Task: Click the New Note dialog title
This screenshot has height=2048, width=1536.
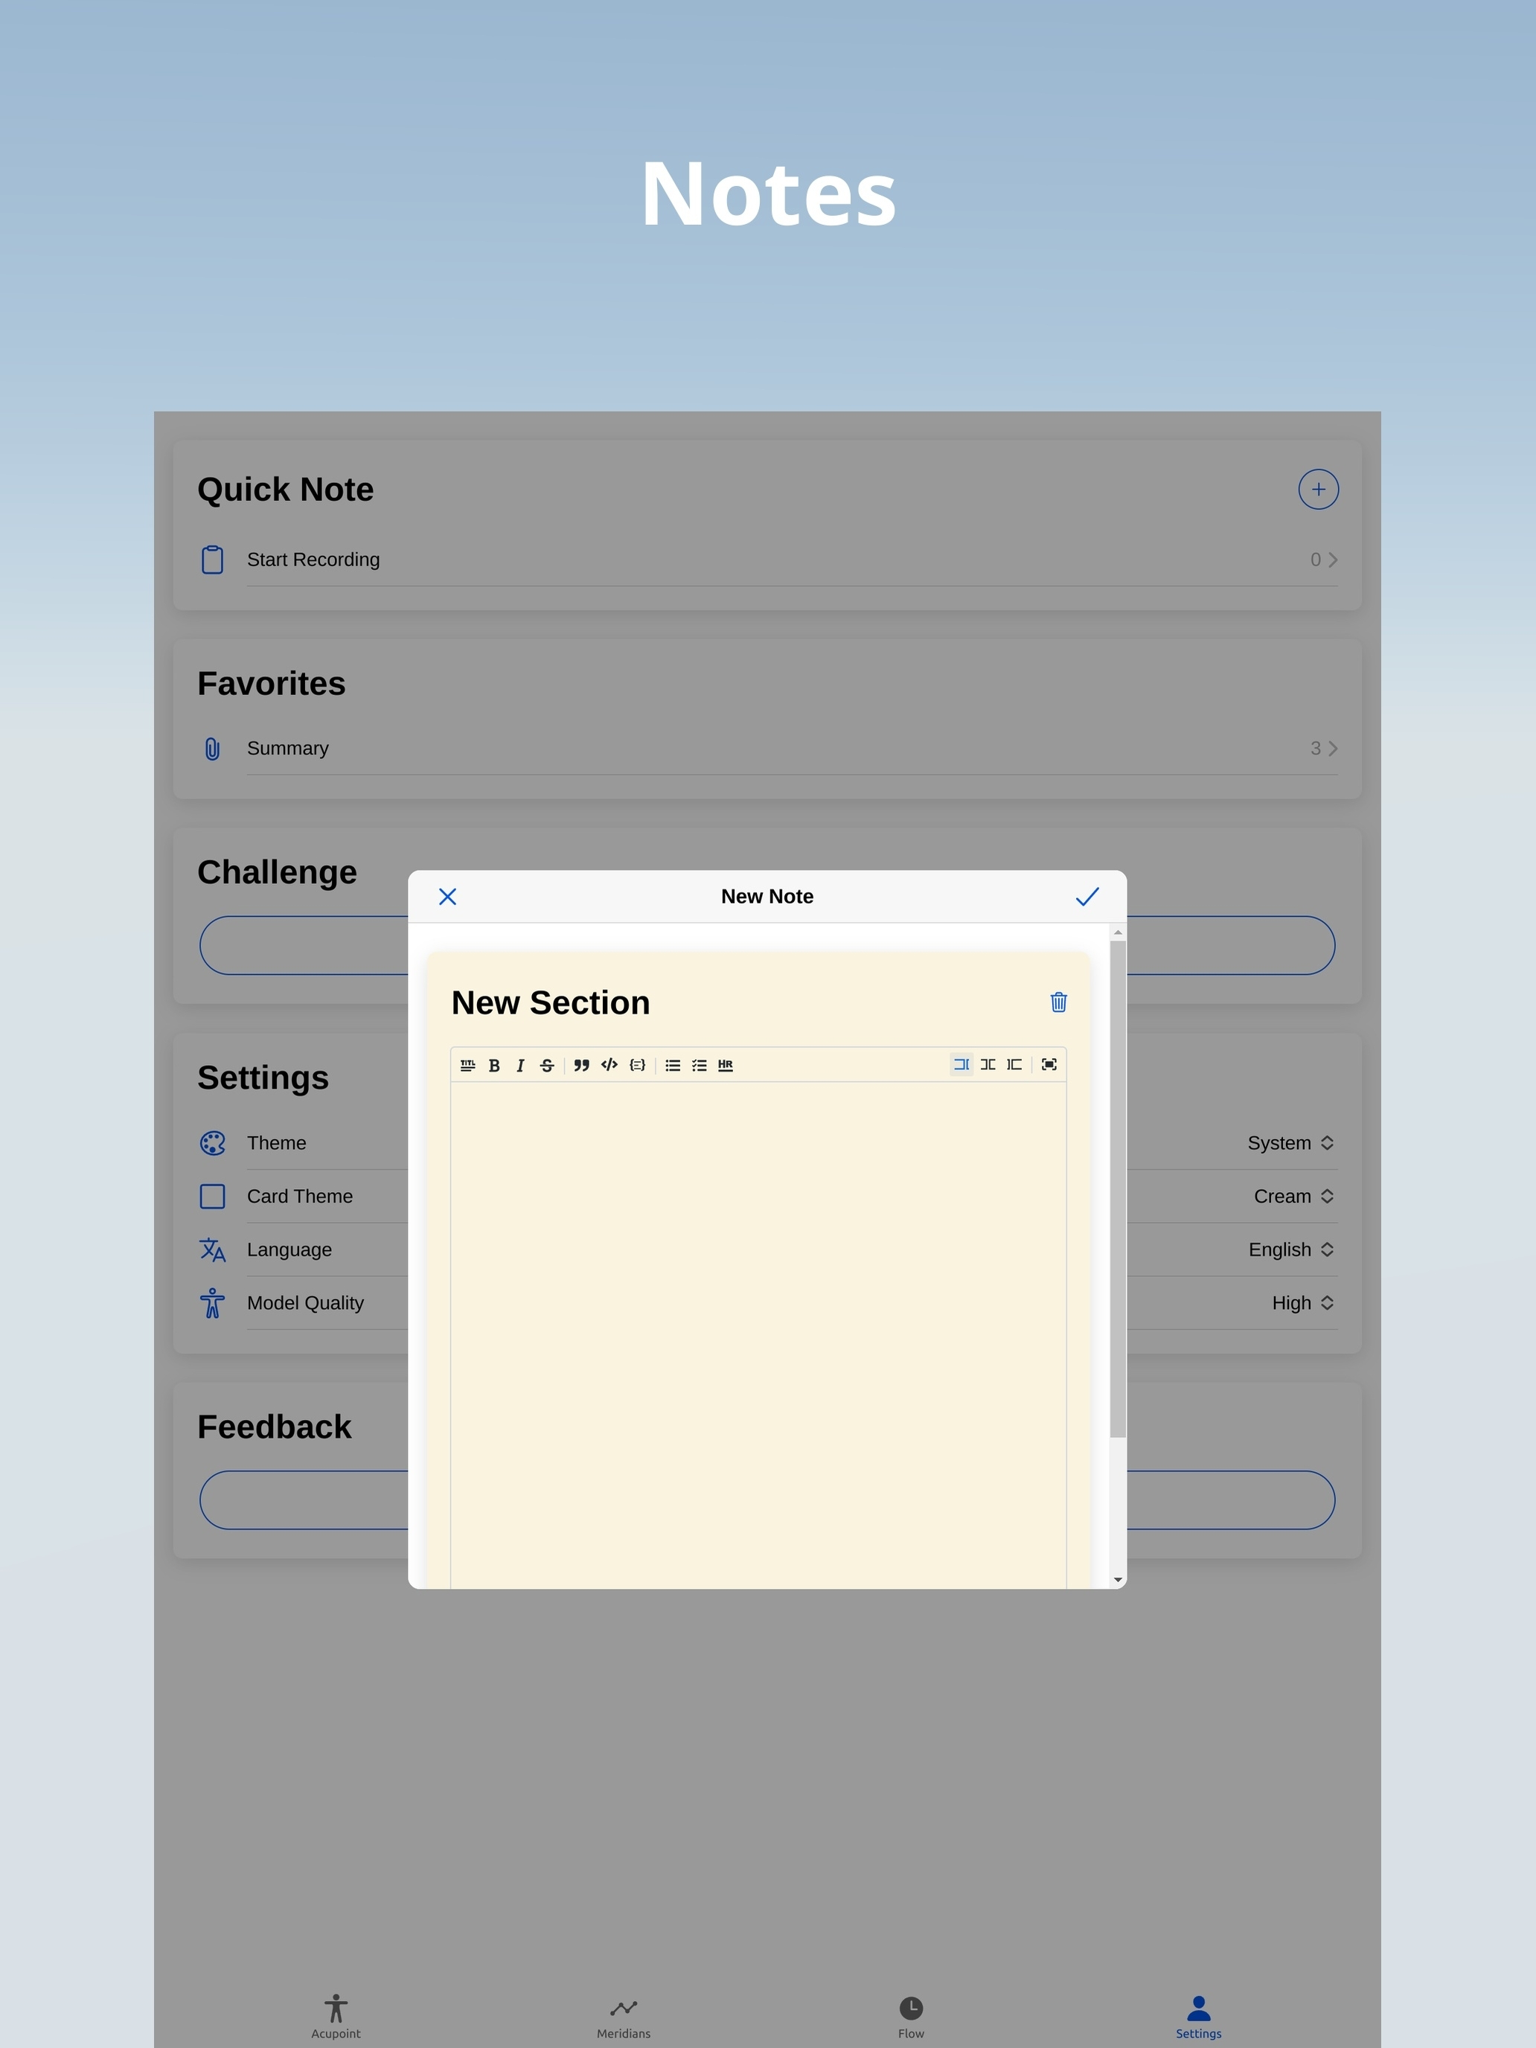Action: point(767,896)
